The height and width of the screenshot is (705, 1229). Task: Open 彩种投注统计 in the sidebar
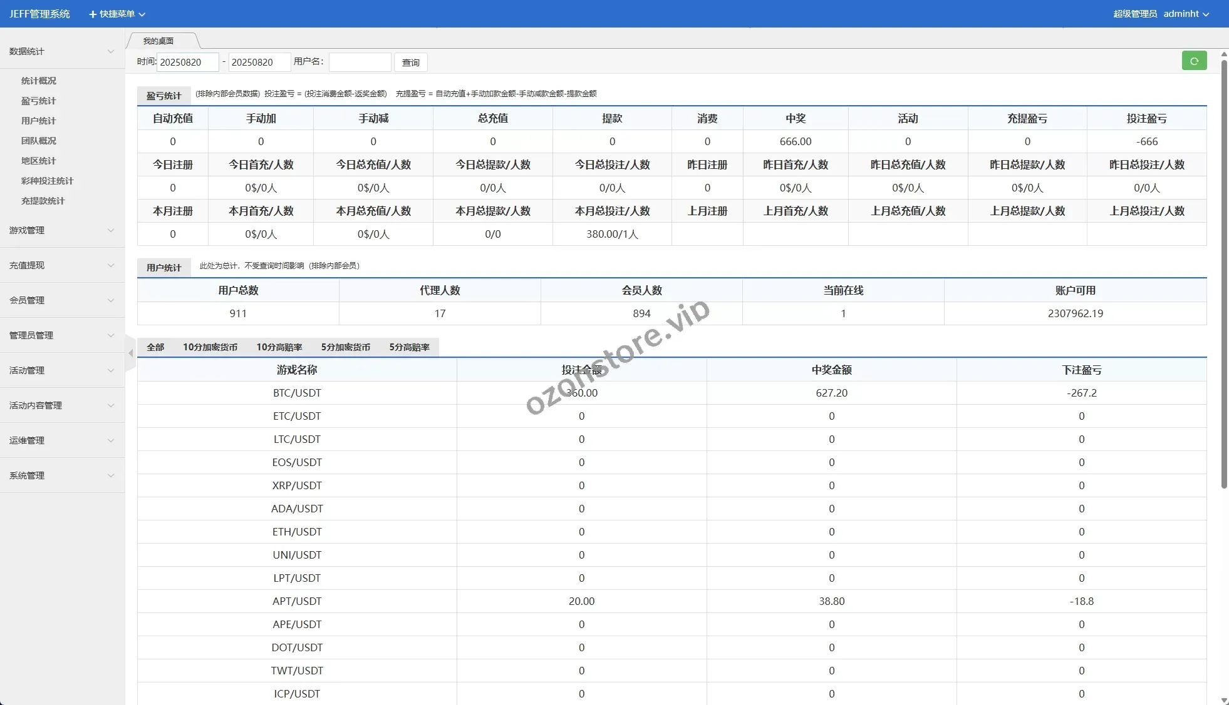[x=47, y=181]
